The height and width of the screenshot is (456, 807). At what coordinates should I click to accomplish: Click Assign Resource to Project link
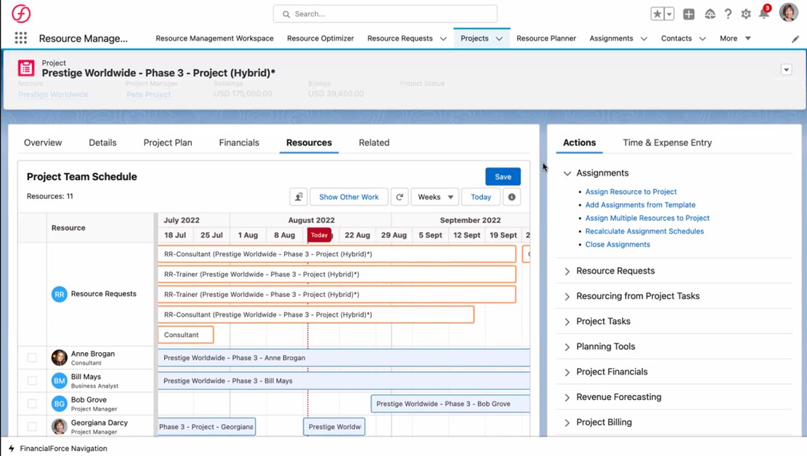point(630,192)
